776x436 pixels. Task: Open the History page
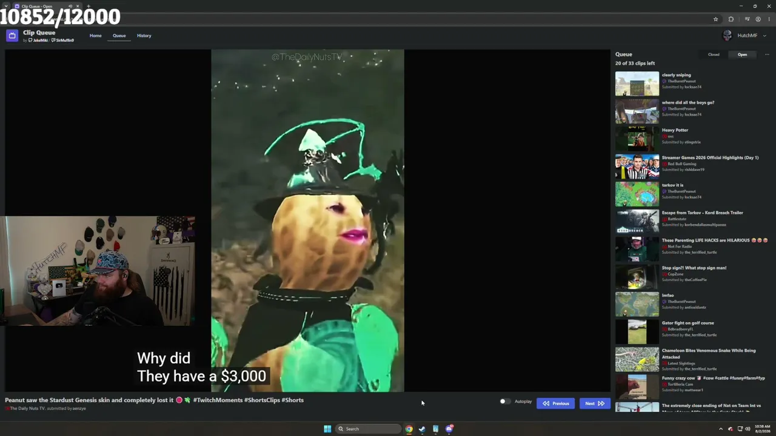click(144, 36)
